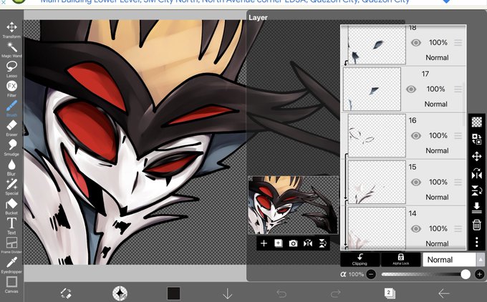This screenshot has height=302, width=487.
Task: Open layers window button showing 2
Action: coord(390,293)
